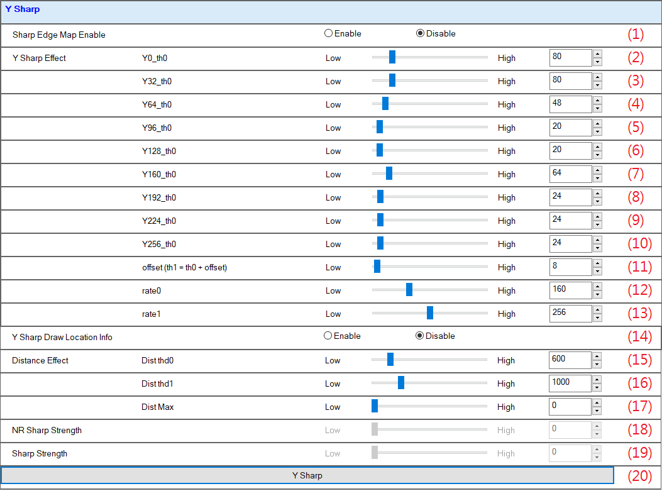Image resolution: width=662 pixels, height=491 pixels.
Task: Increase Y0_th0 value with up arrow
Action: coord(597,54)
